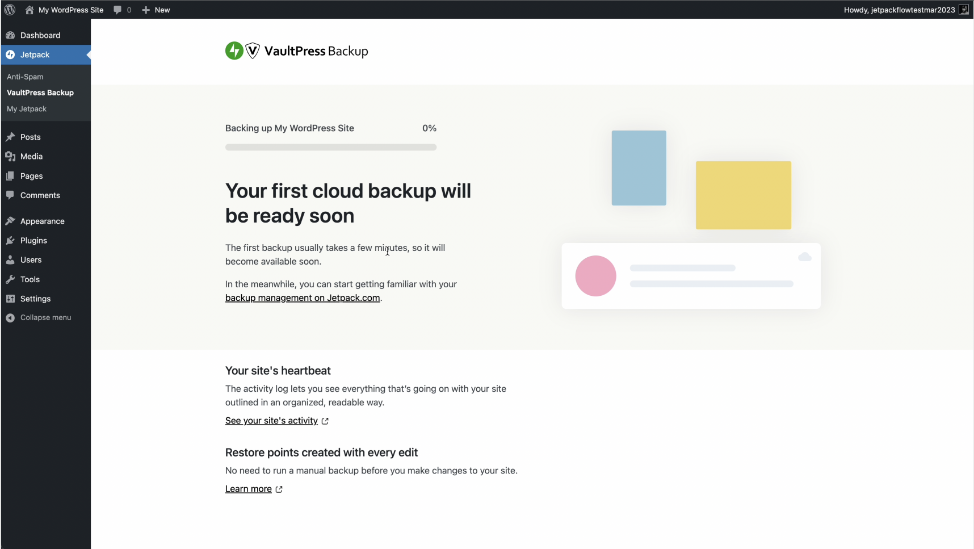This screenshot has width=974, height=549.
Task: Click Your site's heartbeat heading
Action: tap(278, 371)
